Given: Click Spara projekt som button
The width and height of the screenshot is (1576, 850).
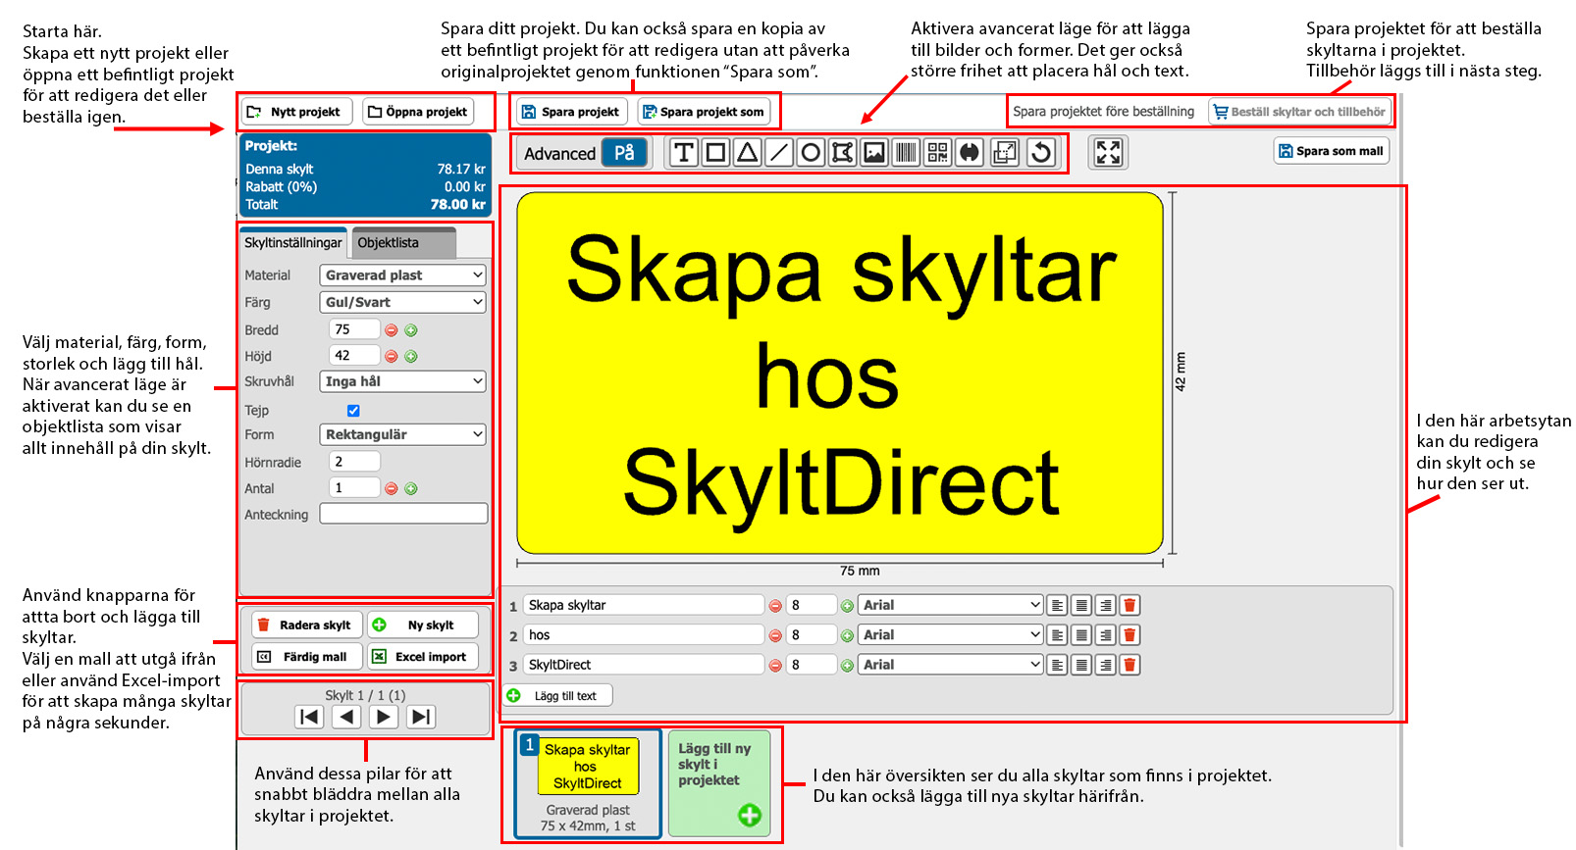Looking at the screenshot, I should click(704, 112).
